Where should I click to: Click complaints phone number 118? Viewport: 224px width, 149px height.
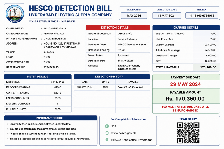point(114,126)
